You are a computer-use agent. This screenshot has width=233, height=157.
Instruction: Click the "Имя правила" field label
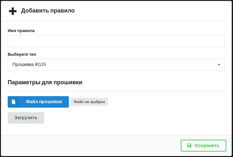21,31
